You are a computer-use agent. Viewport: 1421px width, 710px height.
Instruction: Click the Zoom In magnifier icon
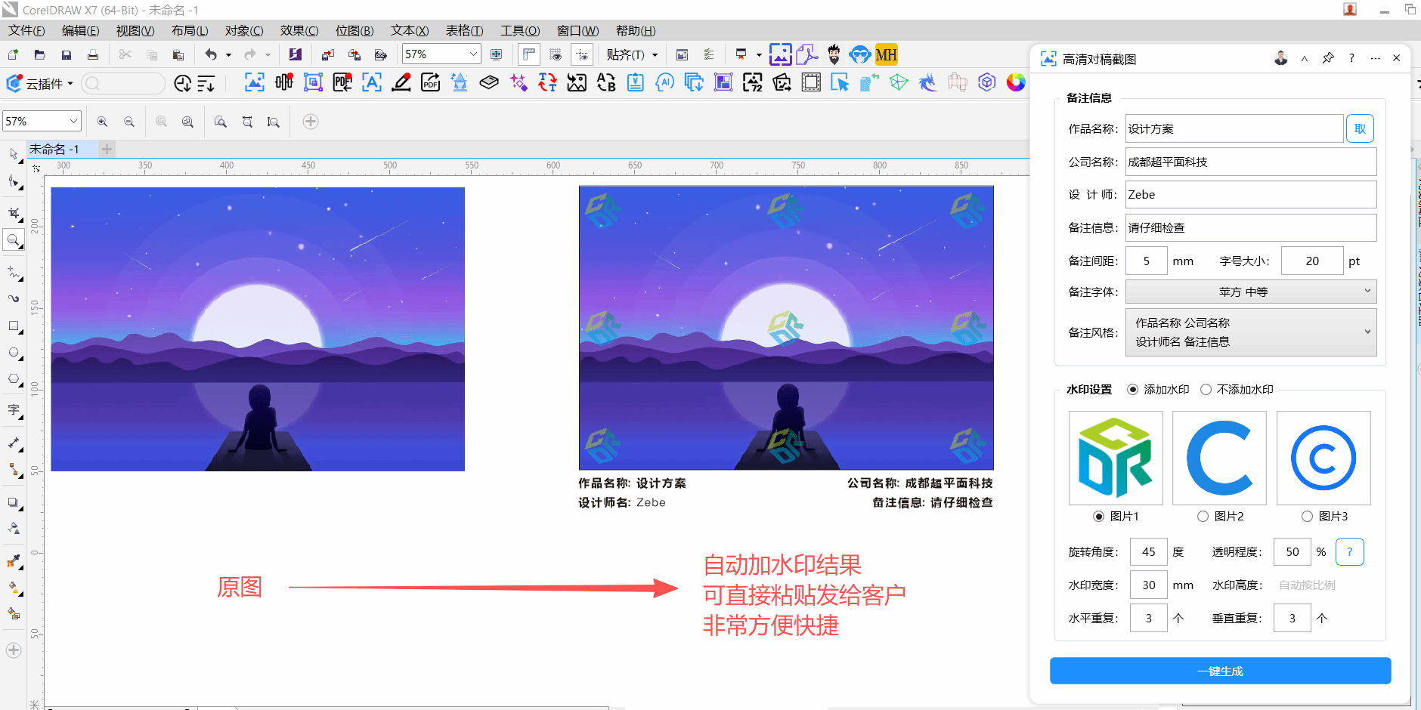click(x=102, y=122)
